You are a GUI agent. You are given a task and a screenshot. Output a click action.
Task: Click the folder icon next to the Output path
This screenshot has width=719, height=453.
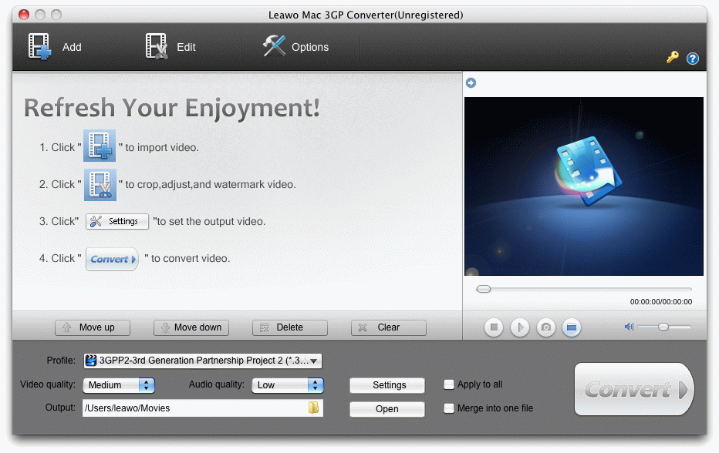pyautogui.click(x=312, y=408)
